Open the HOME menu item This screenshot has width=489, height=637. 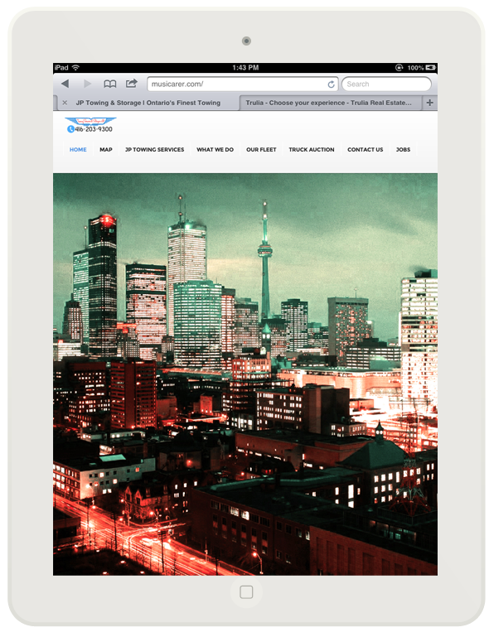point(78,149)
